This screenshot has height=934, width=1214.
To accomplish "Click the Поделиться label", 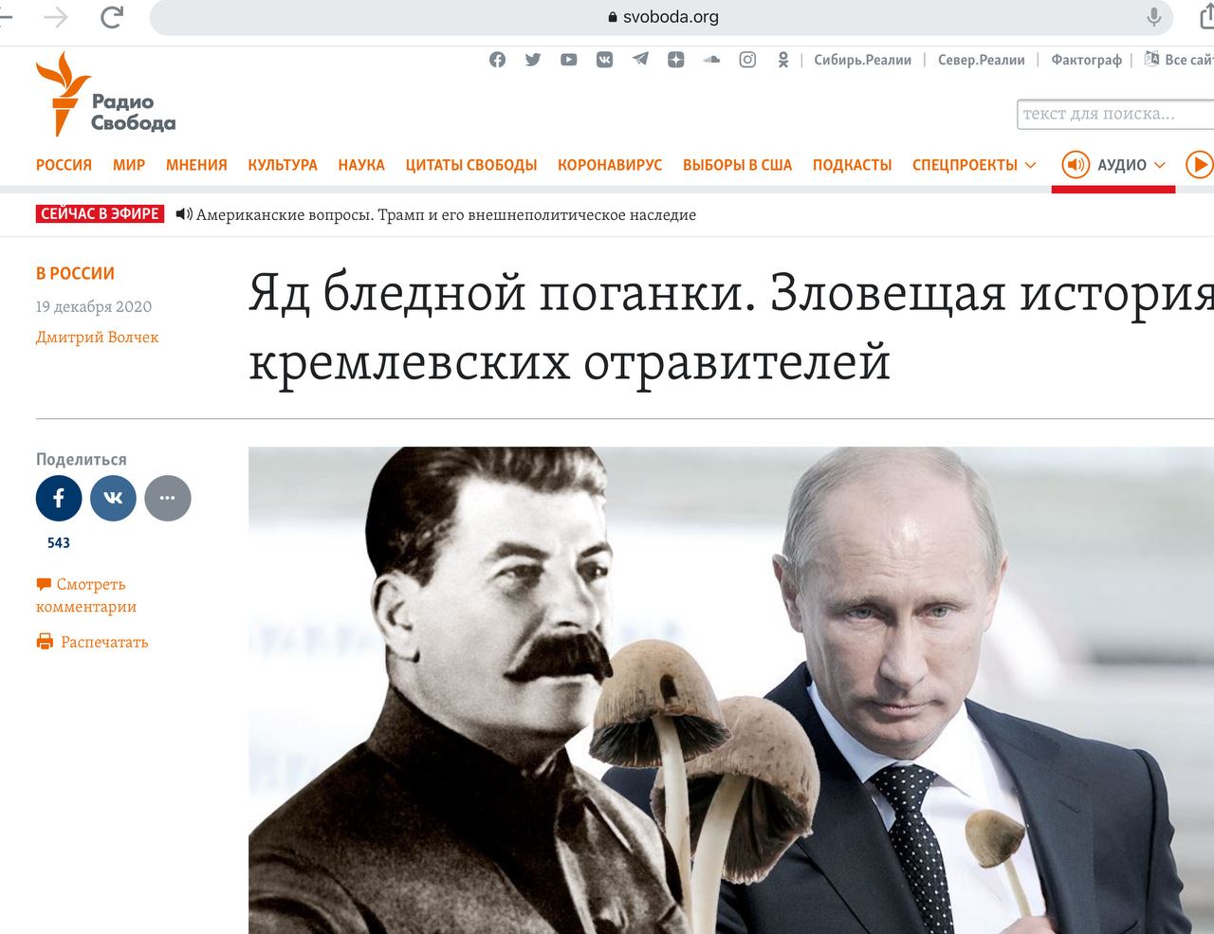I will click(x=82, y=459).
